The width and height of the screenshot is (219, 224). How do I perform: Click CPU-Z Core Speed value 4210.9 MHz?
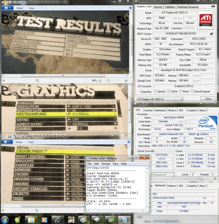pos(162,155)
